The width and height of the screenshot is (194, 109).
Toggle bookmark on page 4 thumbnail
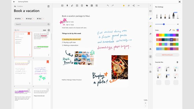(48, 62)
